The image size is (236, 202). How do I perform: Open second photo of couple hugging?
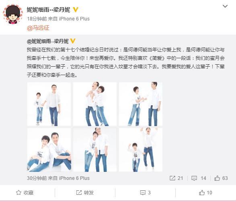pos(95,104)
